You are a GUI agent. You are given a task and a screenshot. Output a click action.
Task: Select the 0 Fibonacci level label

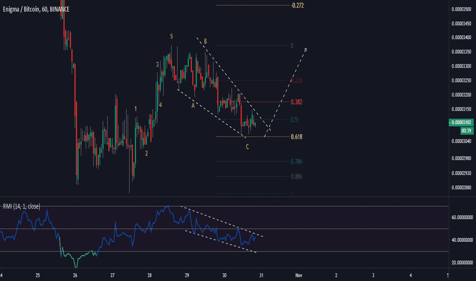(292, 46)
